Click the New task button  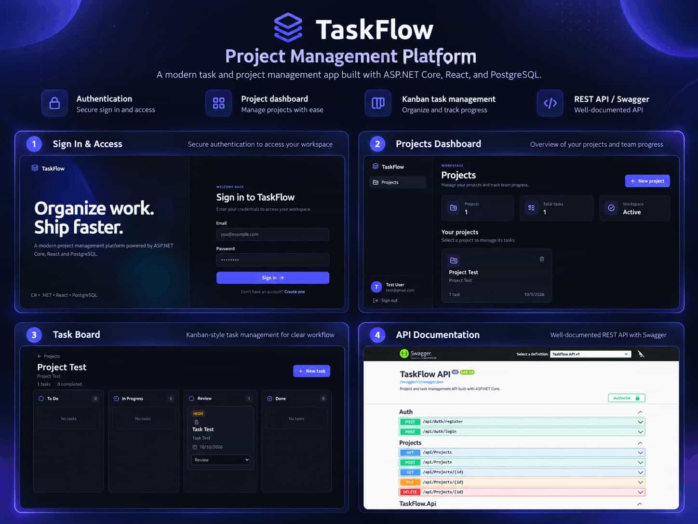[311, 371]
